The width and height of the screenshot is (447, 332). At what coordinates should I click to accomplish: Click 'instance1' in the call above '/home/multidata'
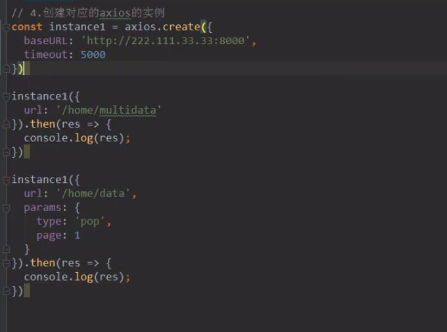pyautogui.click(x=39, y=97)
